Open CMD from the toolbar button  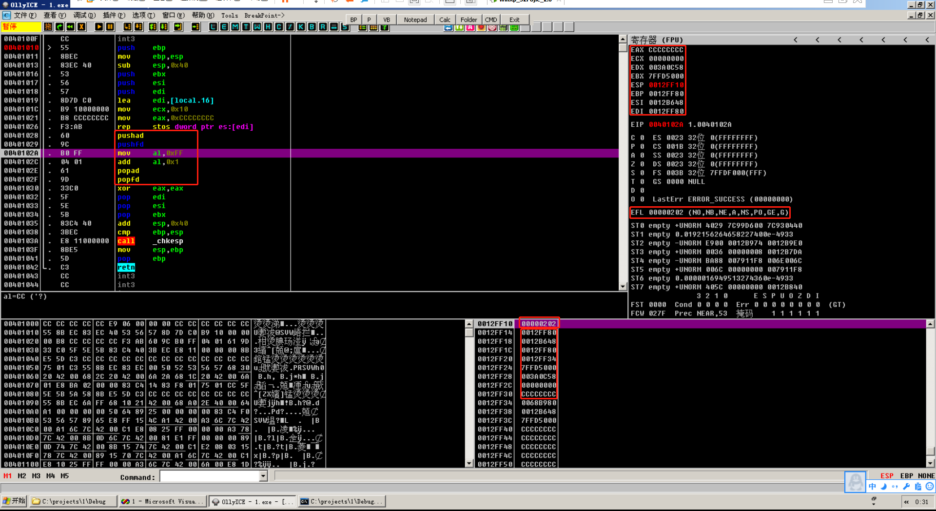point(491,20)
